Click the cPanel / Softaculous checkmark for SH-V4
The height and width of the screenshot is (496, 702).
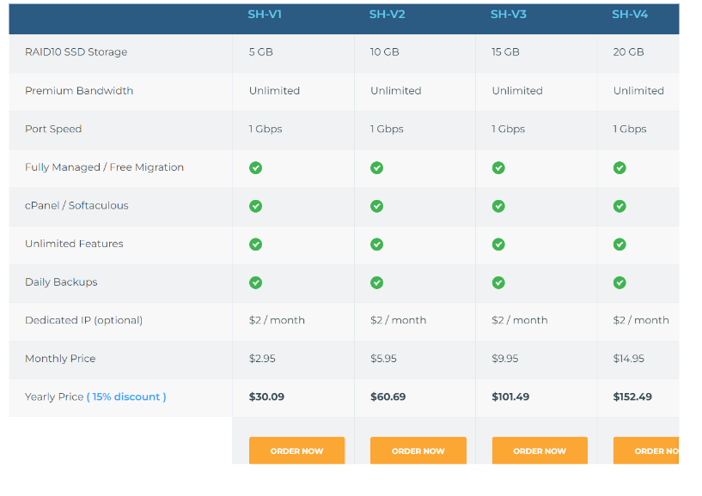(620, 206)
